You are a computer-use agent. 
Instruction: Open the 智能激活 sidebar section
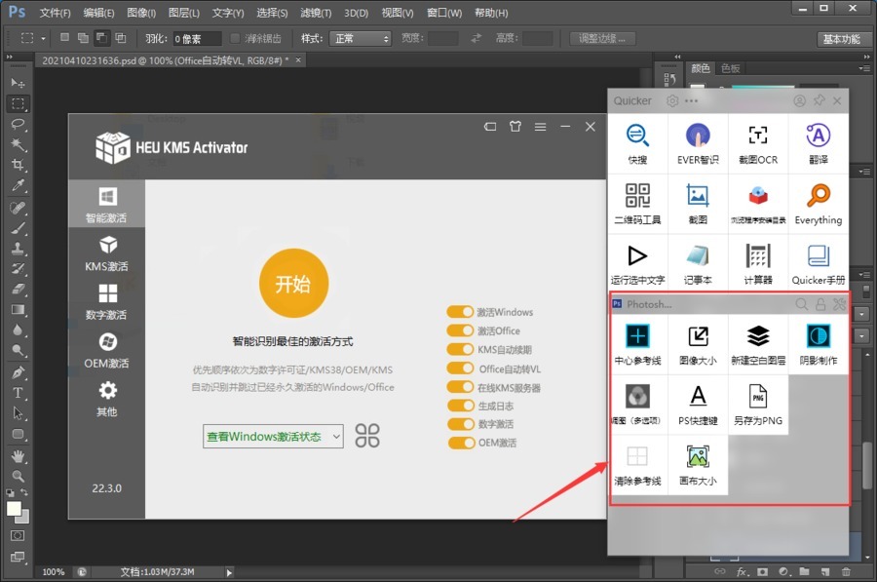pyautogui.click(x=107, y=204)
